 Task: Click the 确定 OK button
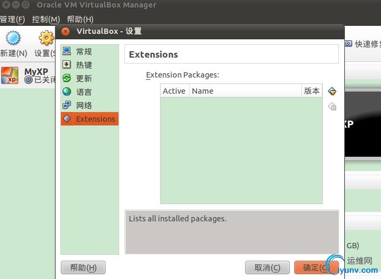pyautogui.click(x=316, y=268)
